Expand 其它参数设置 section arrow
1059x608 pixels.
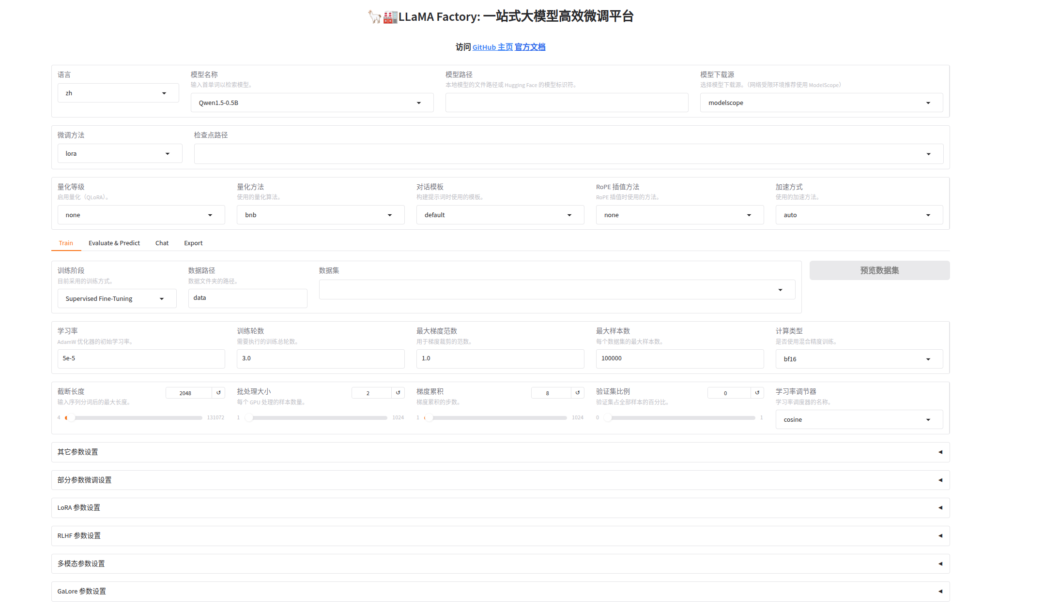(940, 452)
